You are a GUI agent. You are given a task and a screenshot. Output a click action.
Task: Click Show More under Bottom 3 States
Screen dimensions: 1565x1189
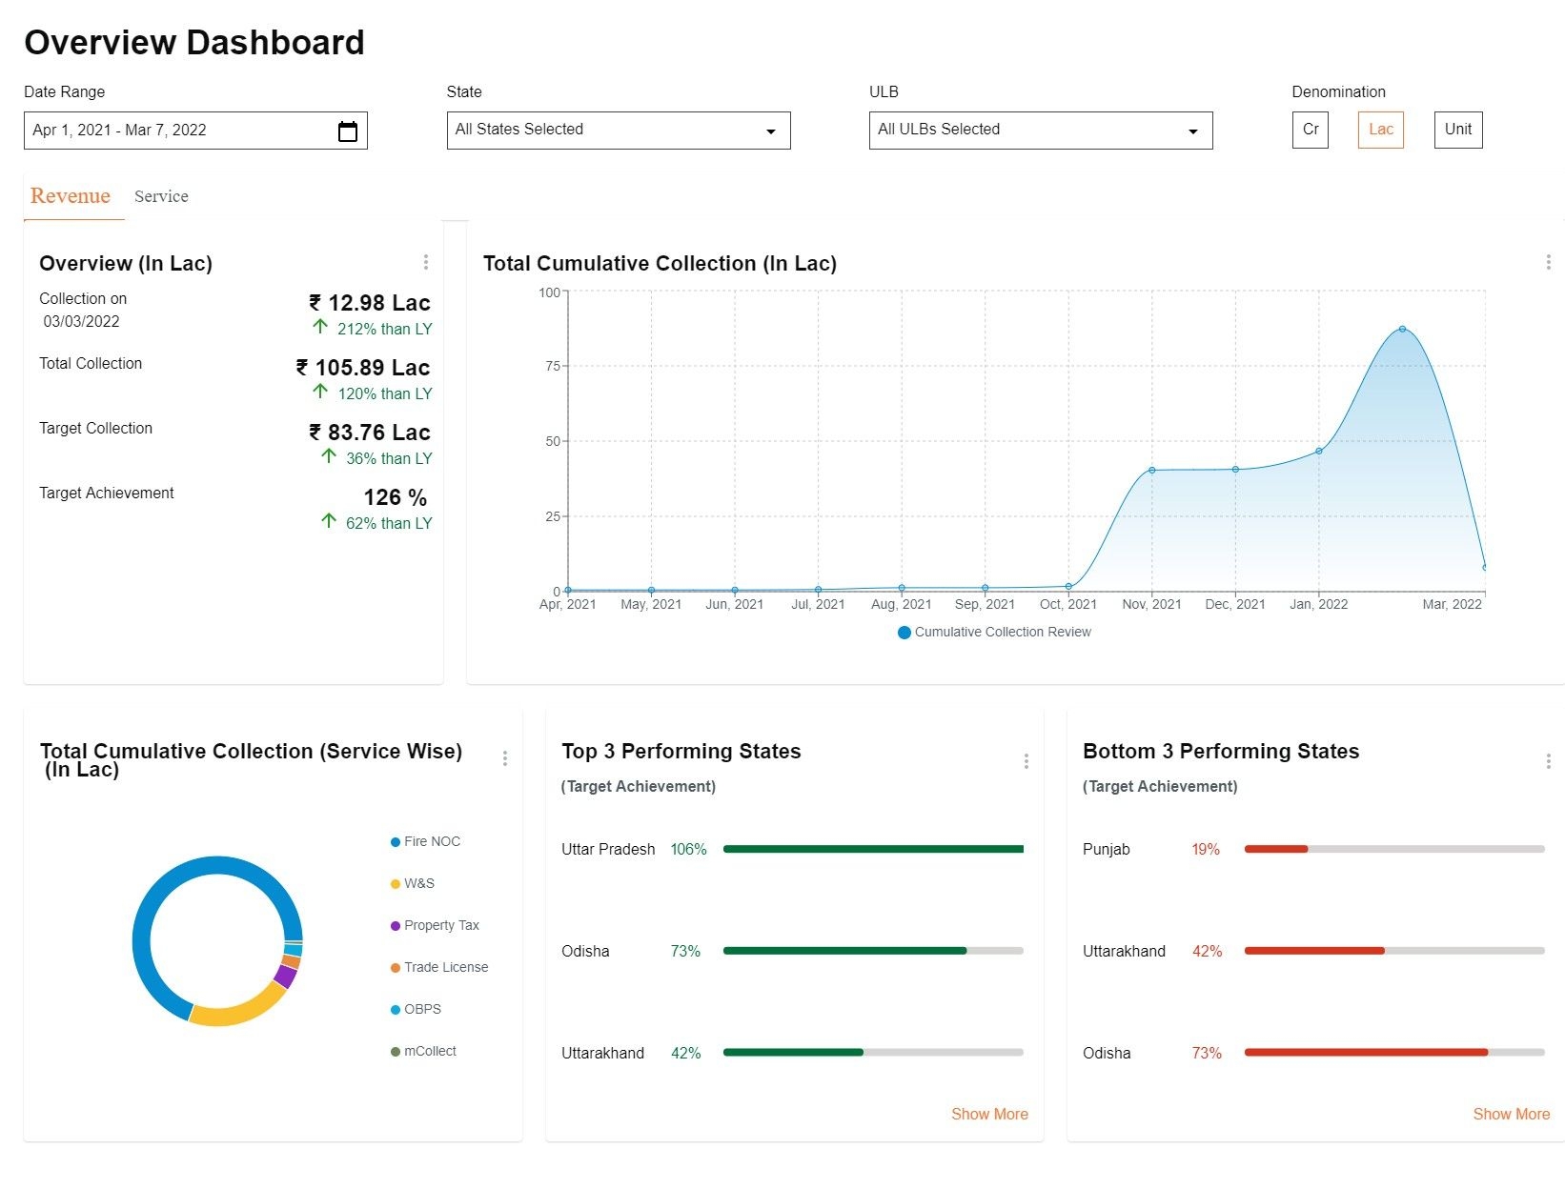1511,1114
